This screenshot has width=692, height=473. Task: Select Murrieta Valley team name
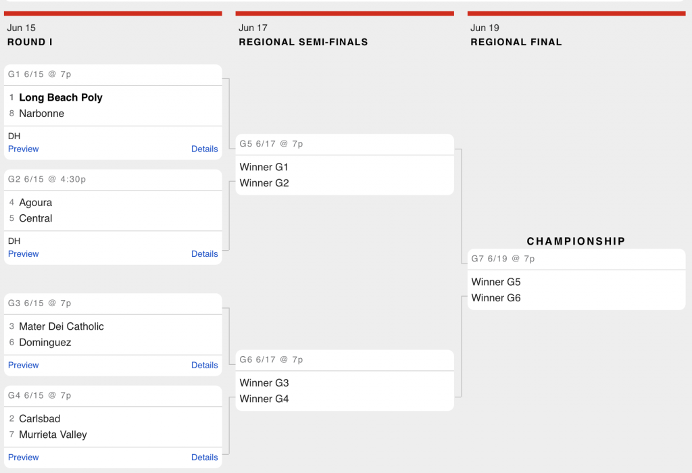coord(53,434)
